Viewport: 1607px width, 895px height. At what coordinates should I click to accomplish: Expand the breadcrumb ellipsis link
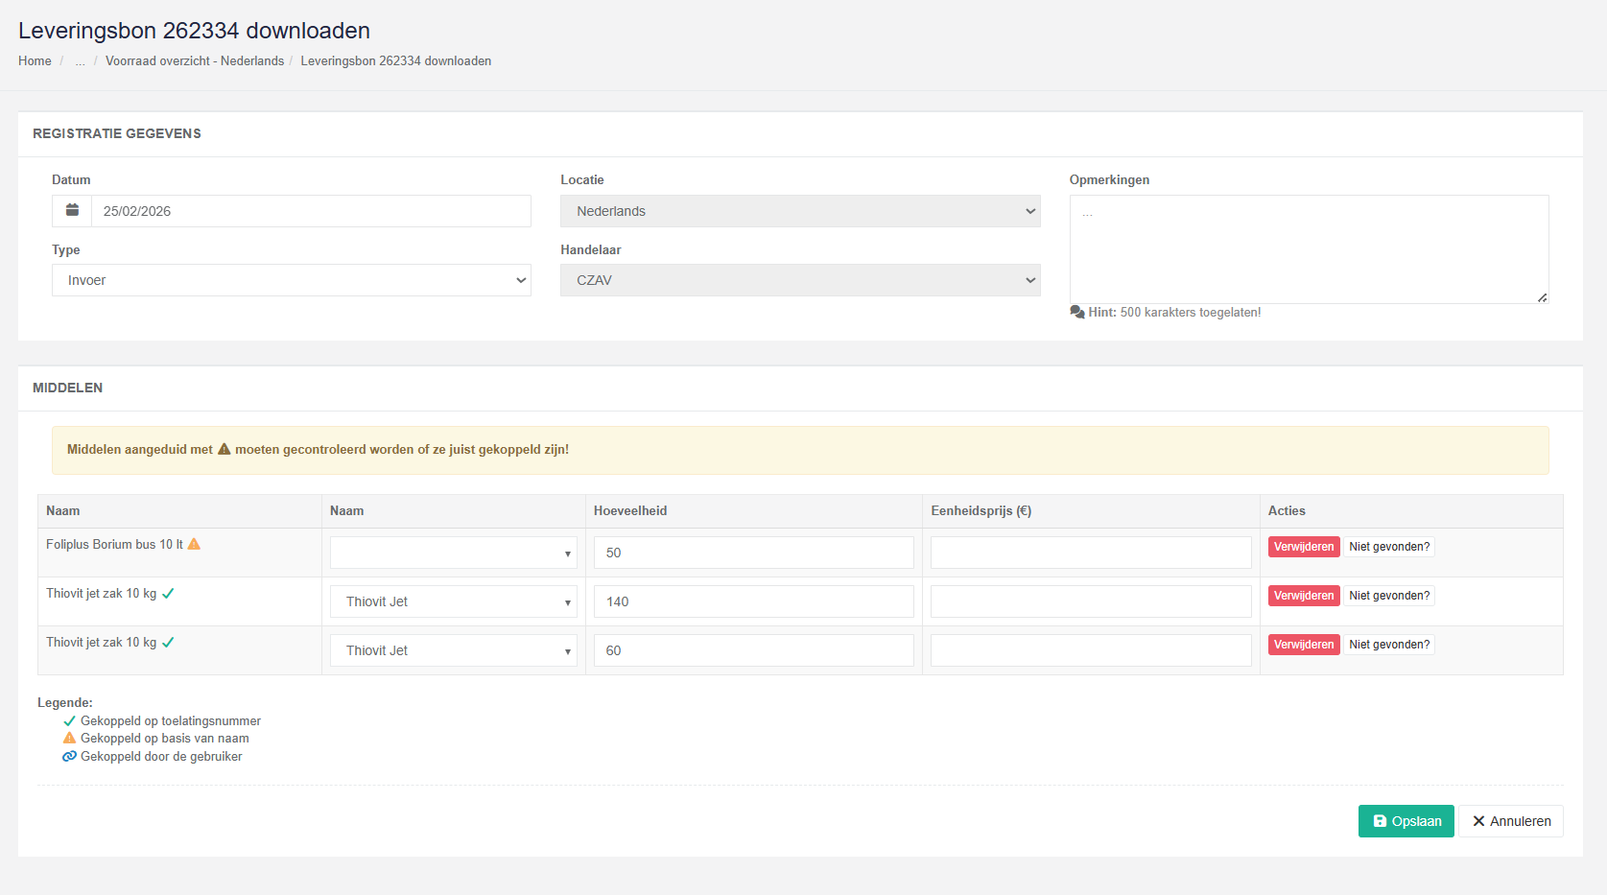80,60
